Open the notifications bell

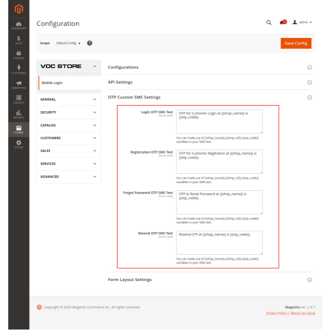282,23
